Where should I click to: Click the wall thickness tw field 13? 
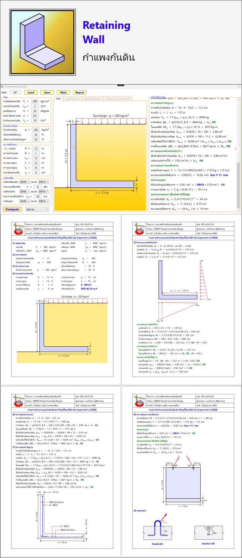pos(36,158)
